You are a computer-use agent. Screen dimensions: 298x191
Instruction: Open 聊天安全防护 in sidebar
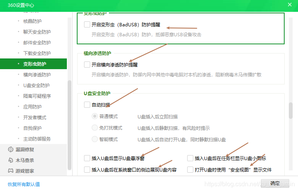[37, 32]
